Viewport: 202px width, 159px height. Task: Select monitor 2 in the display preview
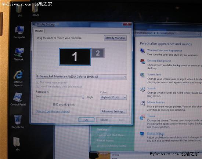(x=98, y=53)
